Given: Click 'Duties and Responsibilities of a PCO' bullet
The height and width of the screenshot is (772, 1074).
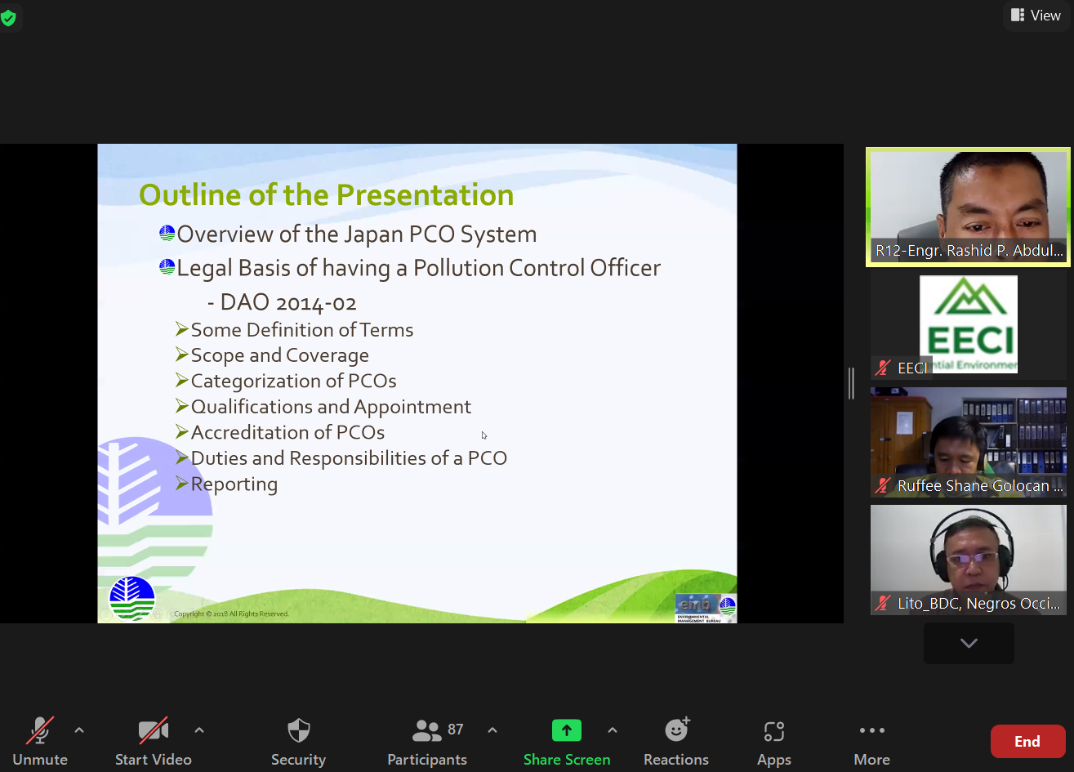Looking at the screenshot, I should pos(349,458).
